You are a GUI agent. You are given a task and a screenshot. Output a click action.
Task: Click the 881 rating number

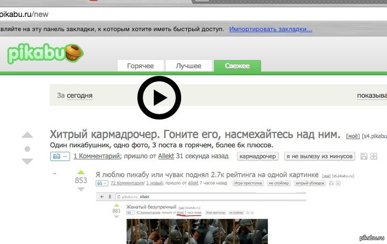coord(117,211)
